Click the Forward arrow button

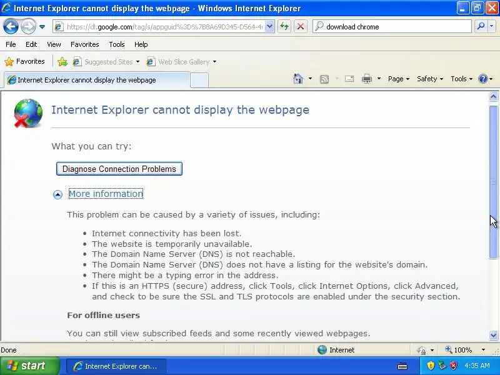click(28, 26)
